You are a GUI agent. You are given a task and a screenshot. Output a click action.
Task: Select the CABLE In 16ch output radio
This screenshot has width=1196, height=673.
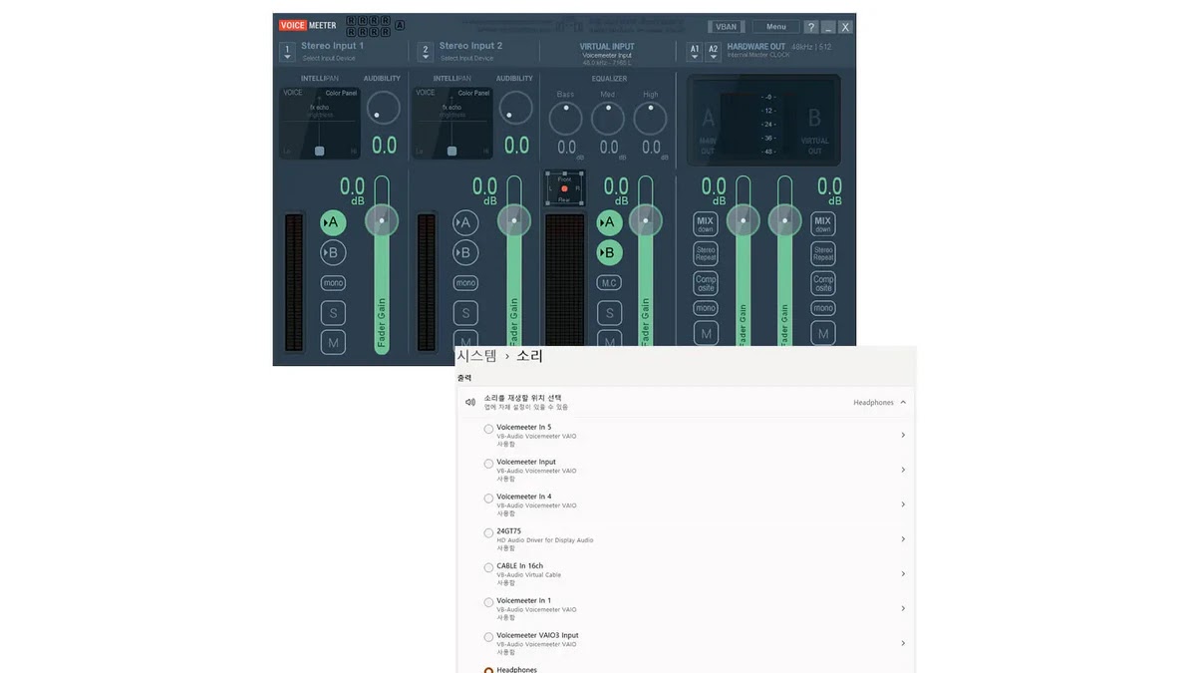click(488, 568)
